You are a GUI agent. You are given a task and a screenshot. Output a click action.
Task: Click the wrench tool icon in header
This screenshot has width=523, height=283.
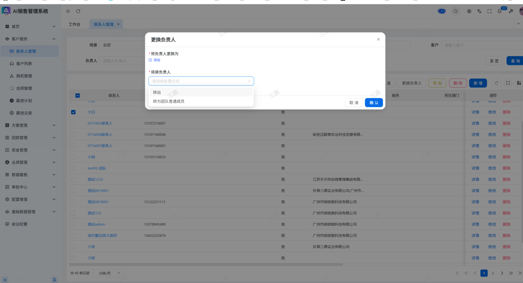point(511,11)
